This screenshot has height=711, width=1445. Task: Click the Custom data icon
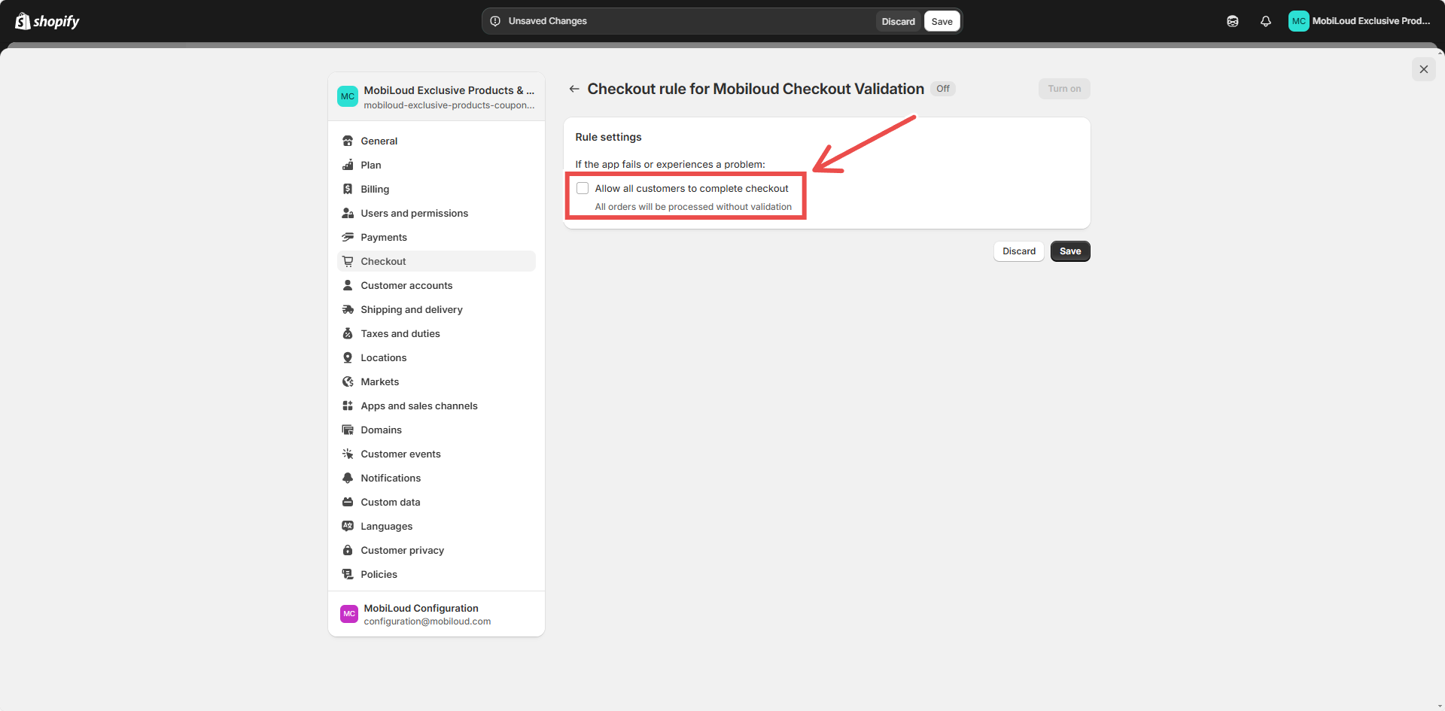point(348,502)
